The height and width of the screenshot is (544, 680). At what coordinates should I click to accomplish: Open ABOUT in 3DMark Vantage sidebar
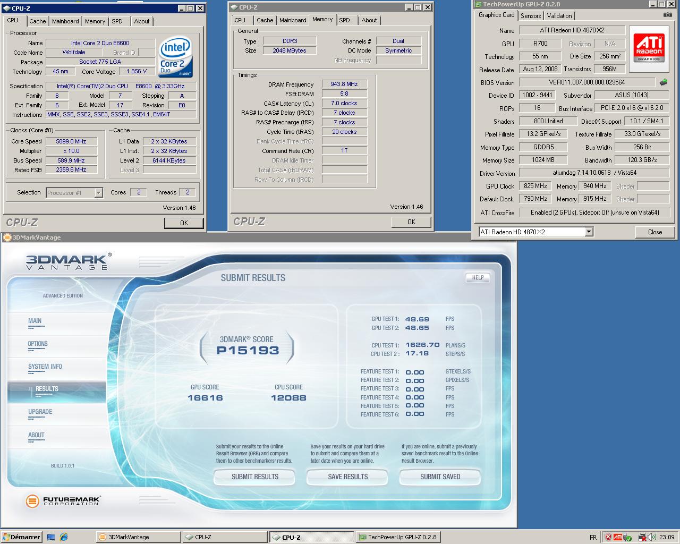pos(36,435)
